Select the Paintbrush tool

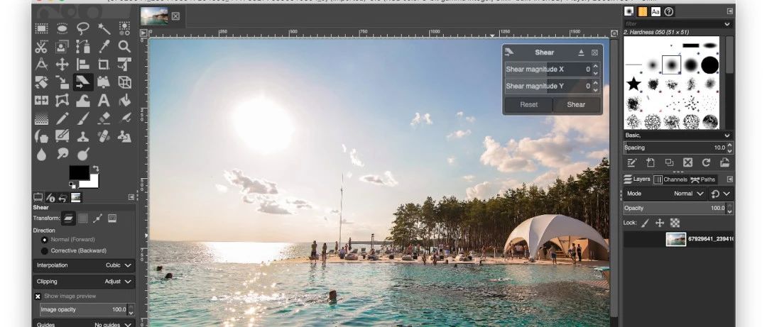83,118
